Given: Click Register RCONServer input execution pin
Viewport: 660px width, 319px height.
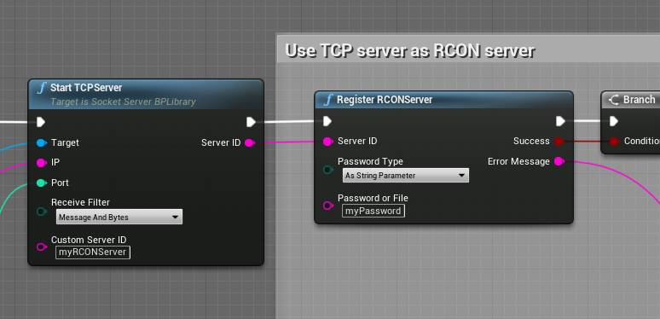Looking at the screenshot, I should point(327,121).
